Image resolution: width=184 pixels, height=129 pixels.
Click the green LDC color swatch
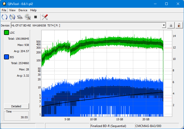[x=6, y=32]
